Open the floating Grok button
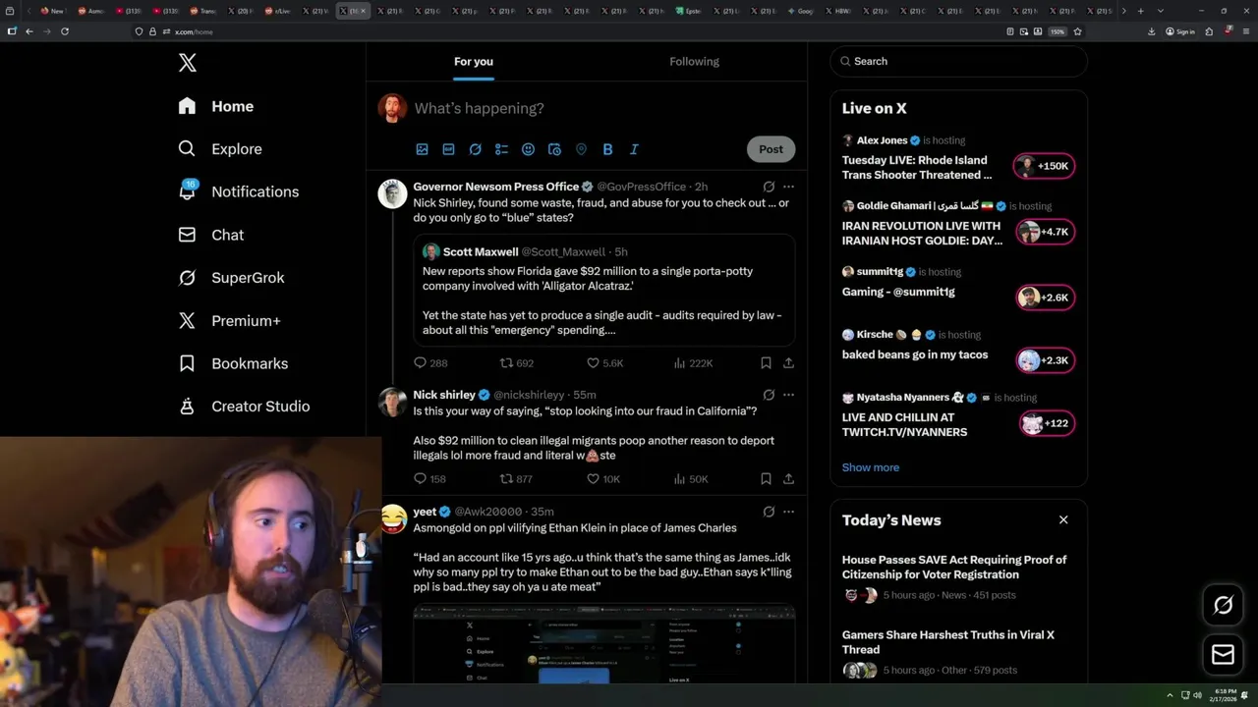The width and height of the screenshot is (1258, 707). coord(1224,605)
